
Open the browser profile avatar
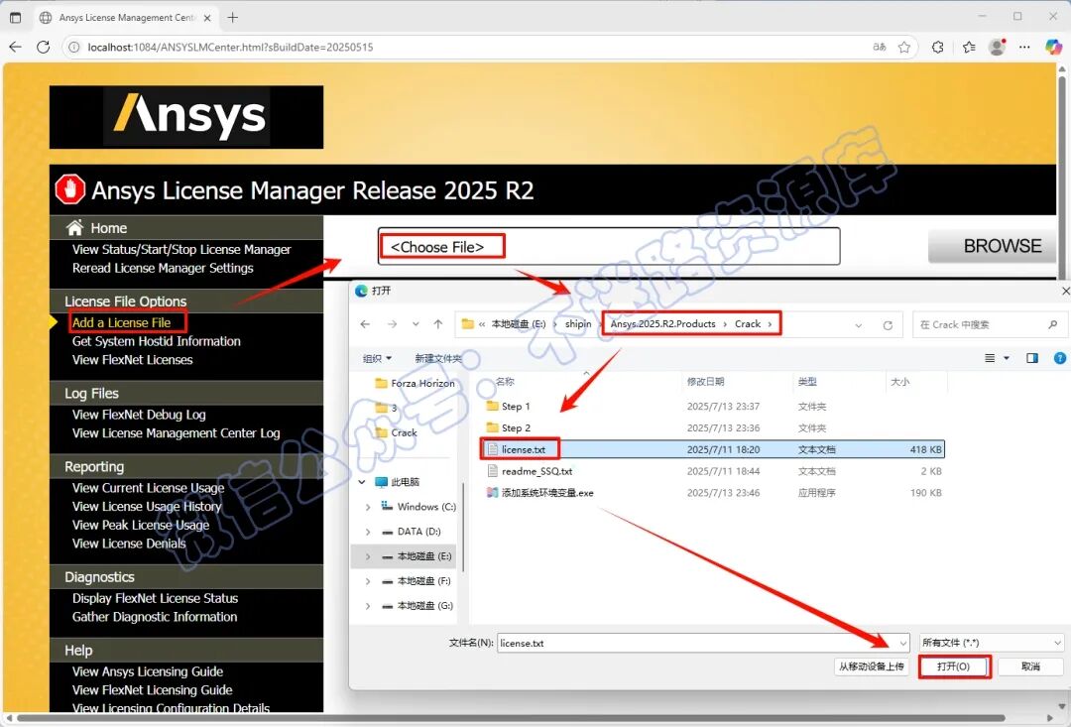[x=998, y=47]
